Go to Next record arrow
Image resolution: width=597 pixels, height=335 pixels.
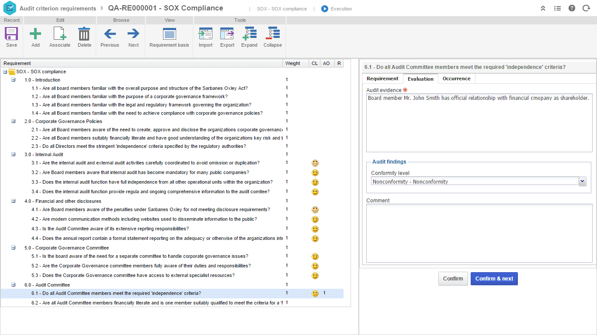[133, 34]
